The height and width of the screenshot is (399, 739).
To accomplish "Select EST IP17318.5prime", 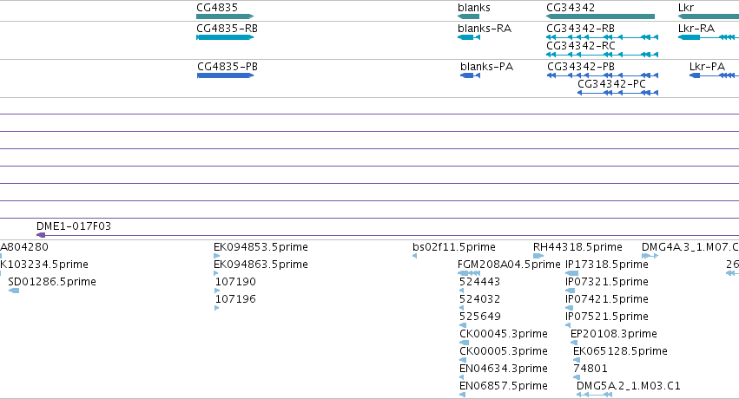I will (x=606, y=265).
